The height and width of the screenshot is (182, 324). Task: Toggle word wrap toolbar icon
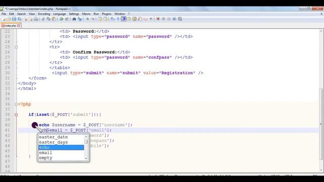pos(112,19)
